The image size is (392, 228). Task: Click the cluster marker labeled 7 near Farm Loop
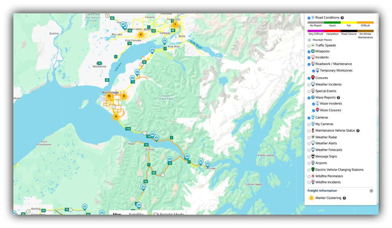pos(175,24)
